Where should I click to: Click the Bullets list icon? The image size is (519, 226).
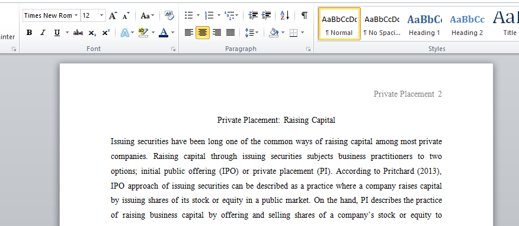point(189,15)
